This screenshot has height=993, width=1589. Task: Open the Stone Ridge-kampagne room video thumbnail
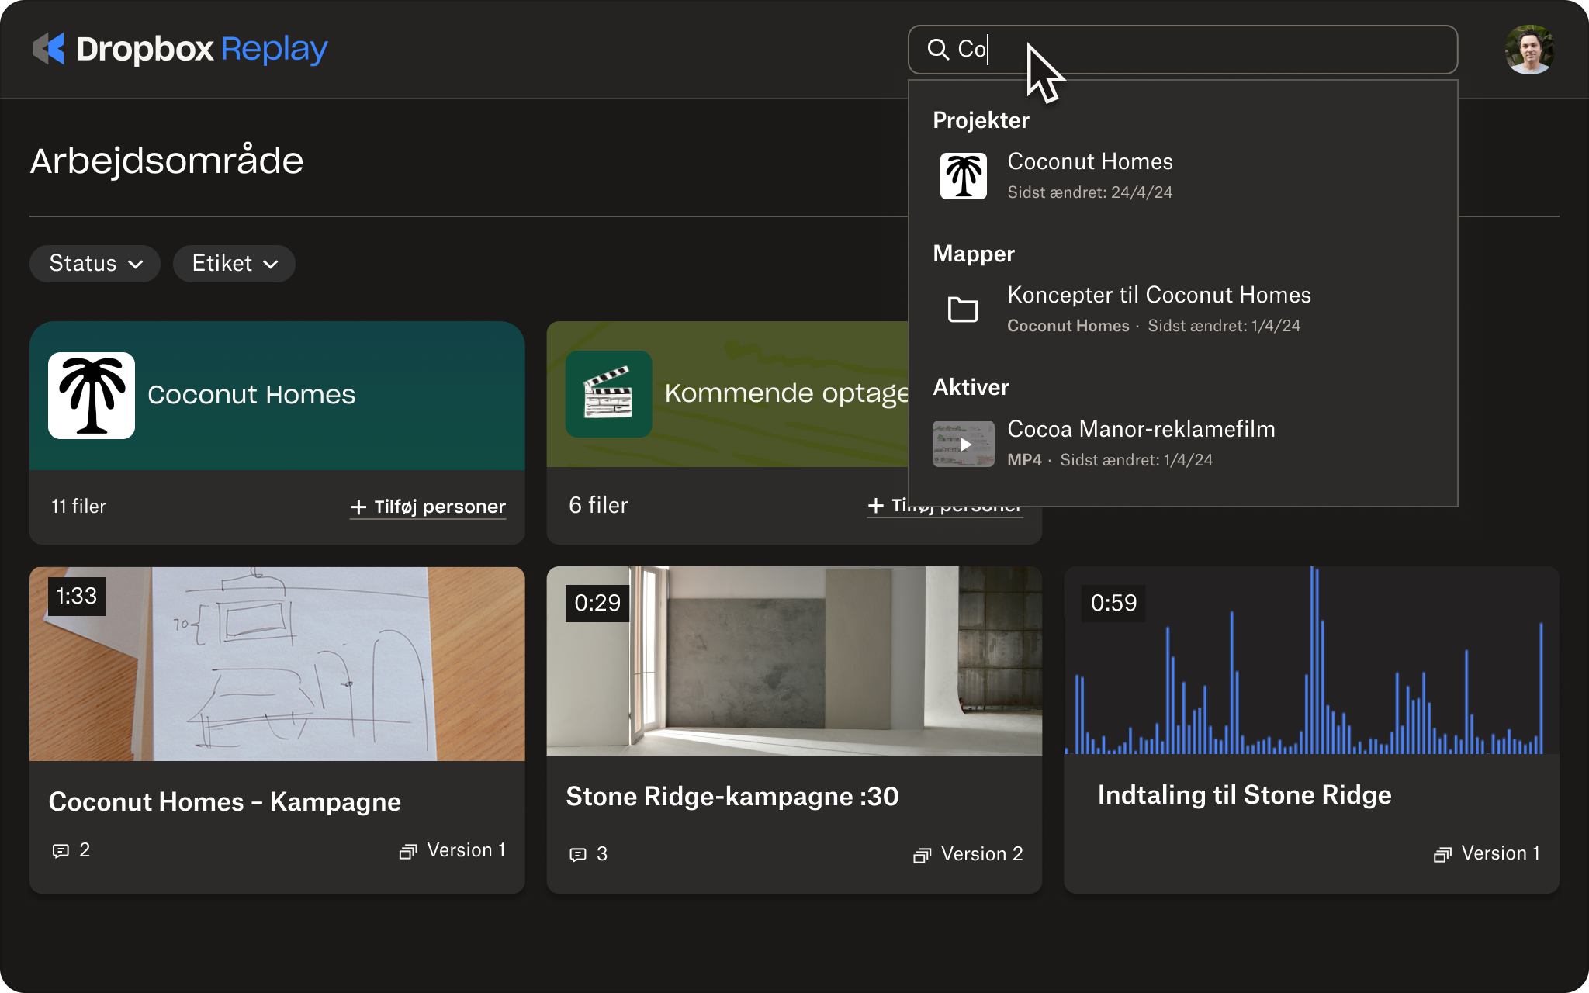[794, 661]
